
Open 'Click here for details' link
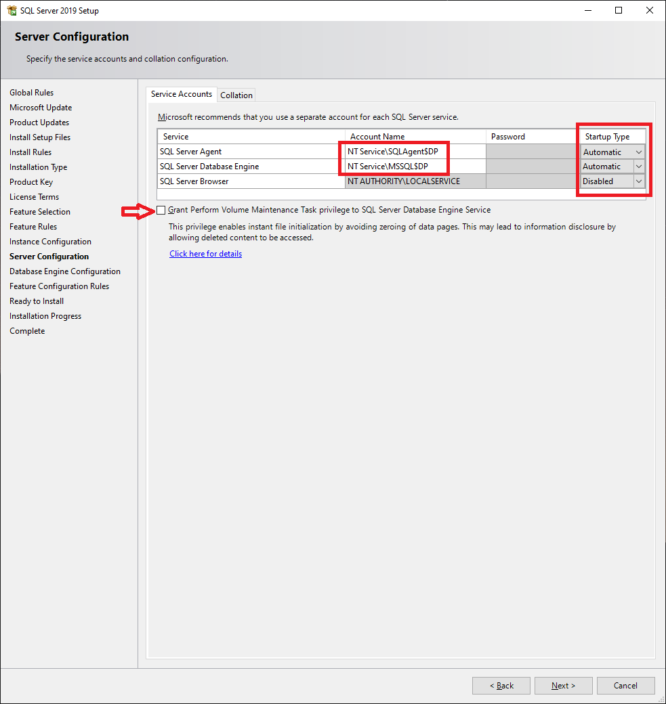[205, 253]
